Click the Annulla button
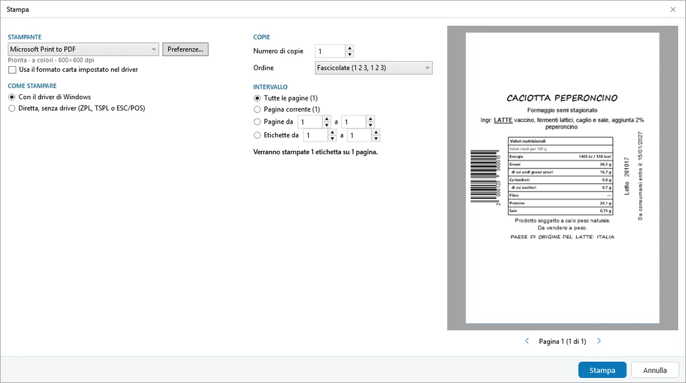Screen dimensions: 686x383 pyautogui.click(x=655, y=371)
